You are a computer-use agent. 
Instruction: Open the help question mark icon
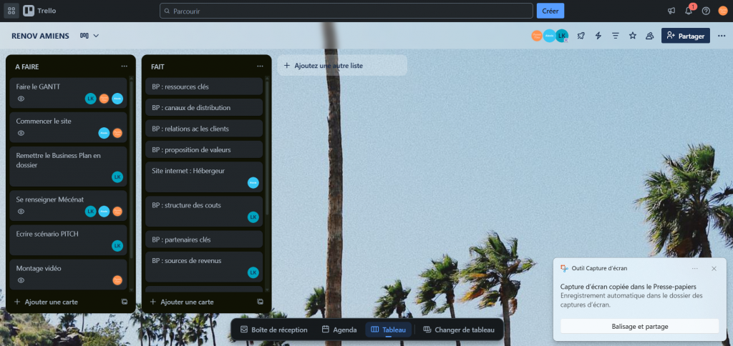tap(706, 11)
